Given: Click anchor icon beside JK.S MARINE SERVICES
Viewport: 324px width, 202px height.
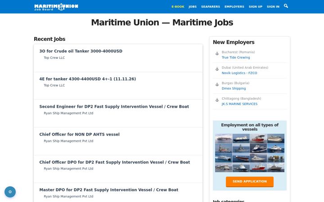Looking at the screenshot, I should 217,100.
